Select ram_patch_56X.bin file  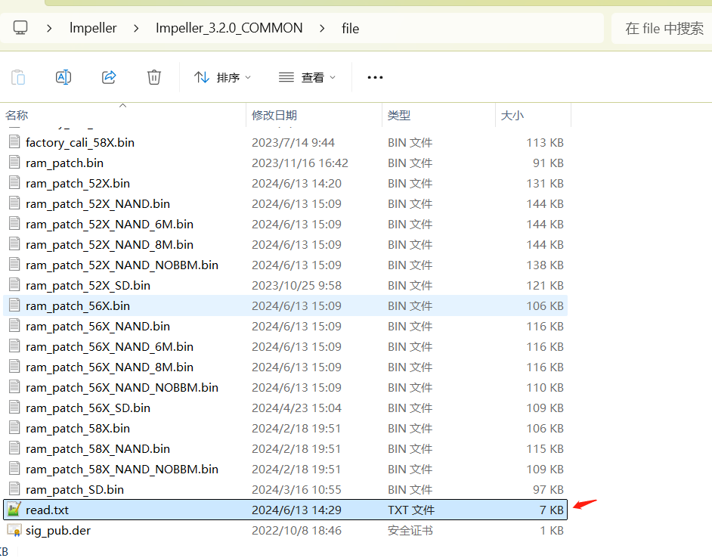pyautogui.click(x=78, y=306)
